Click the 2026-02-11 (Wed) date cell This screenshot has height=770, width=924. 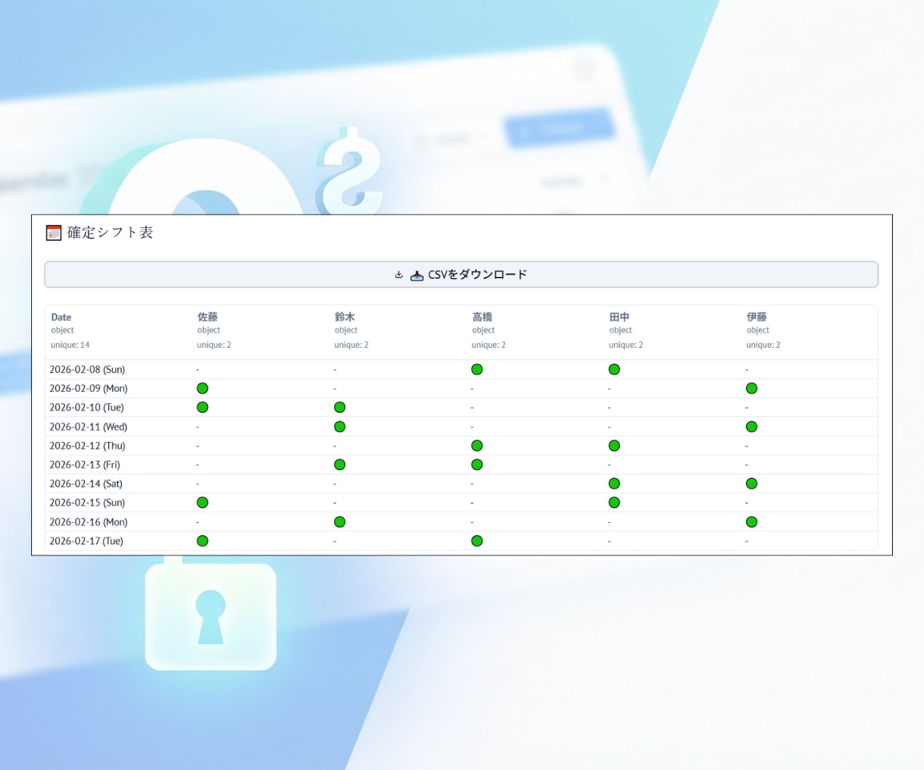89,427
